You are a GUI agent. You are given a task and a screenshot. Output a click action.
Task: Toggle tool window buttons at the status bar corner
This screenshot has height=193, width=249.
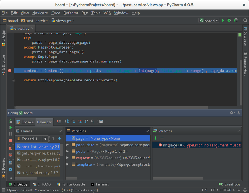[x=3, y=190]
